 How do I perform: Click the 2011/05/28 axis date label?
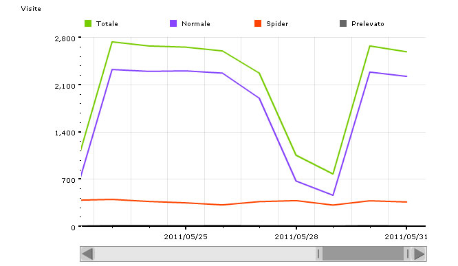[296, 237]
